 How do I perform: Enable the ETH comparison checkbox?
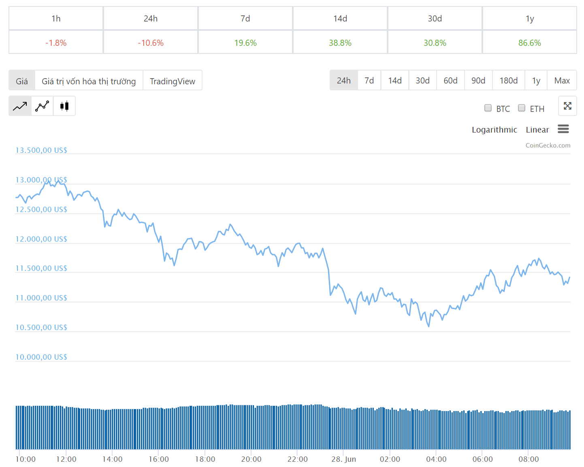click(522, 108)
